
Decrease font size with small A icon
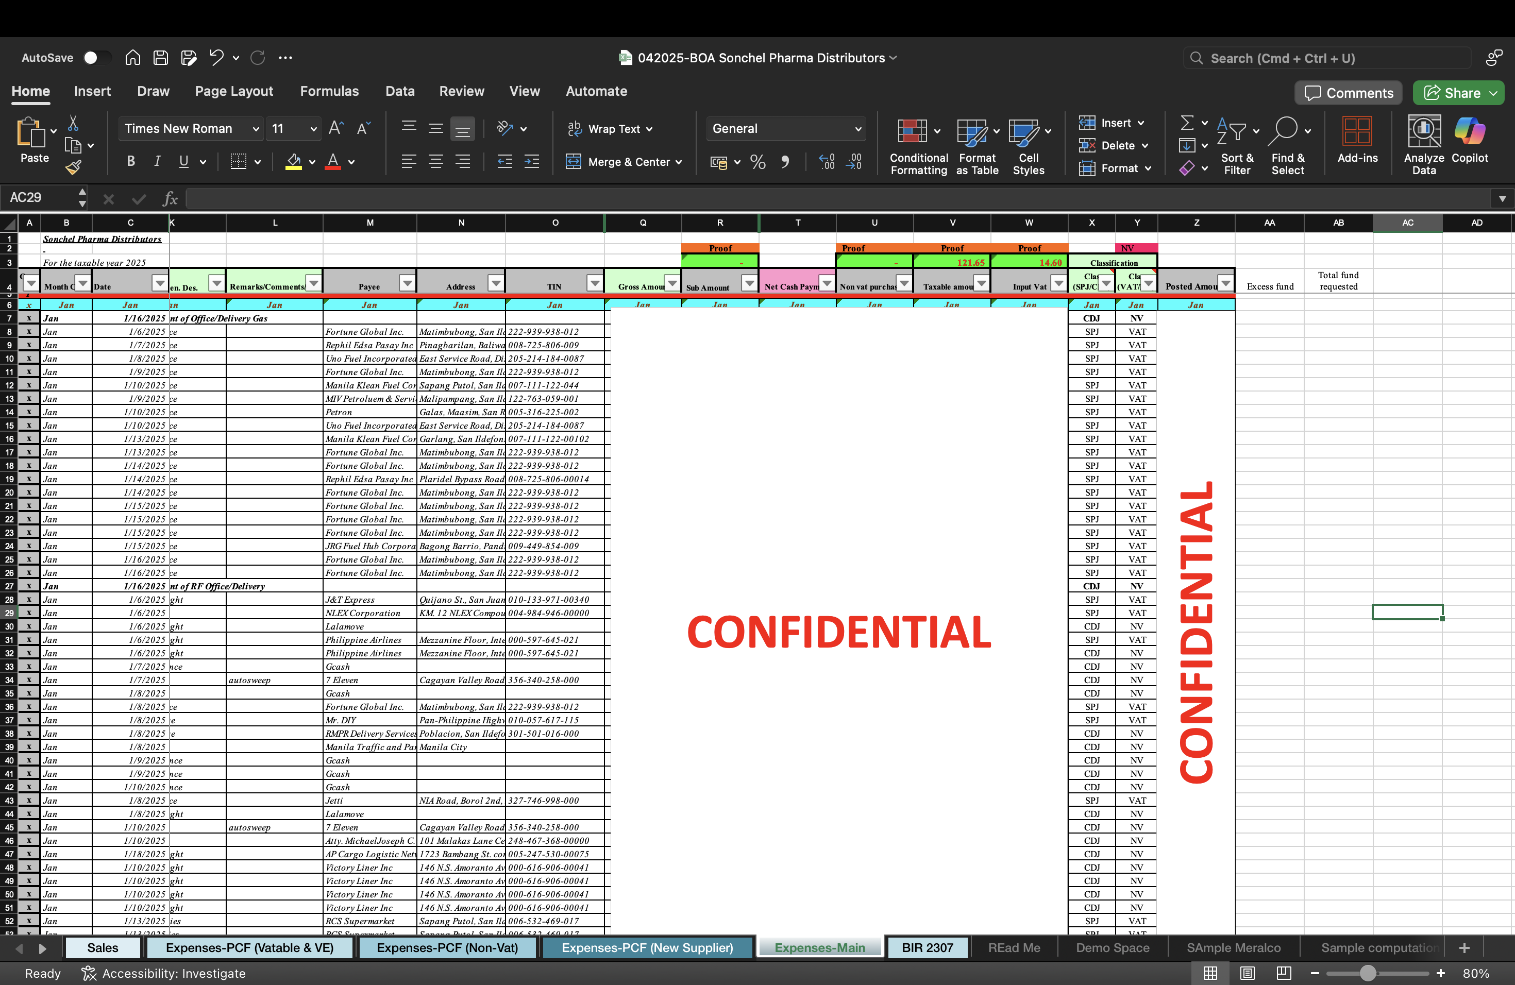tap(363, 128)
